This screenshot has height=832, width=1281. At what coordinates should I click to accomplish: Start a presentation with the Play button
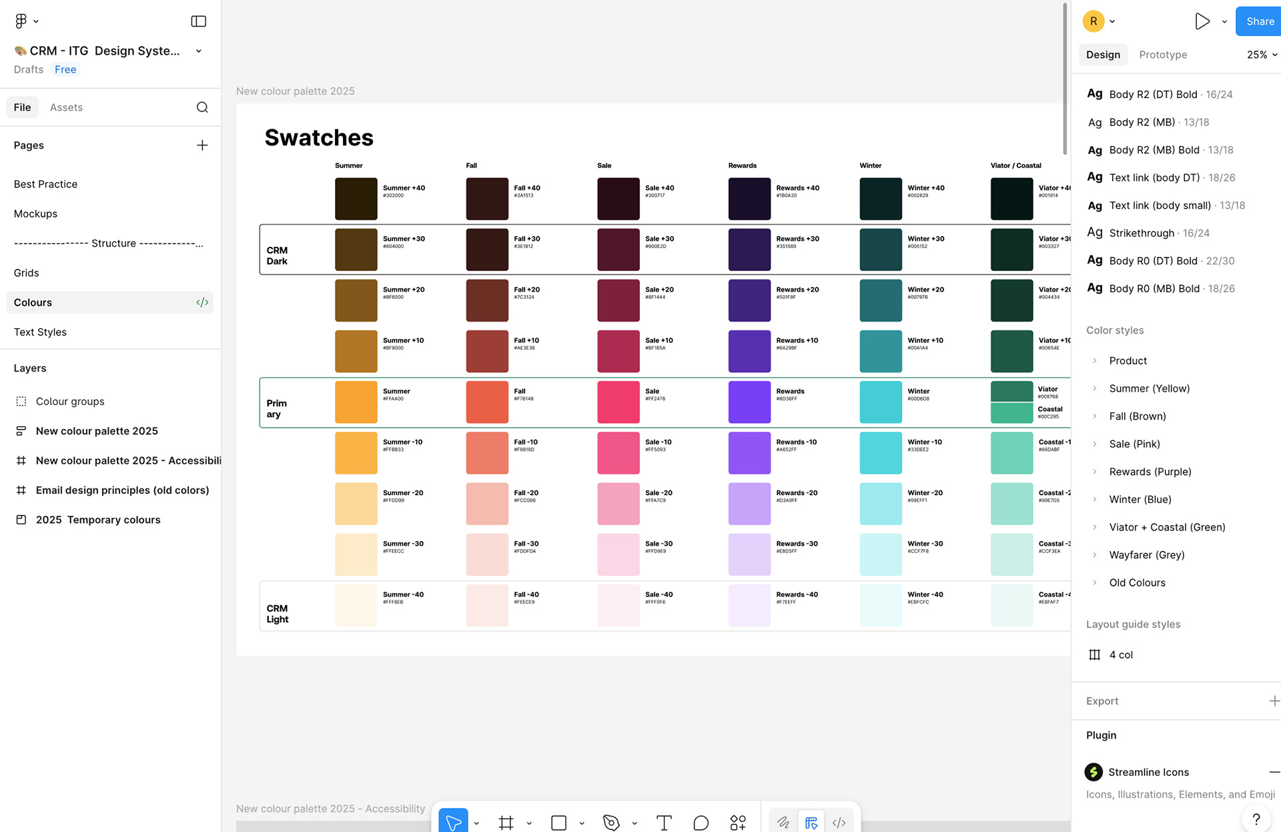(1202, 21)
